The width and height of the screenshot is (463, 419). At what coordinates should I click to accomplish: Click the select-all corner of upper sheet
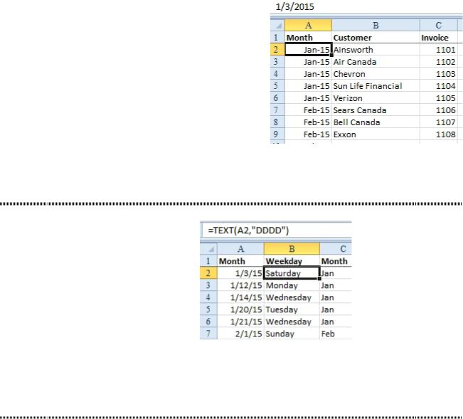(x=277, y=26)
